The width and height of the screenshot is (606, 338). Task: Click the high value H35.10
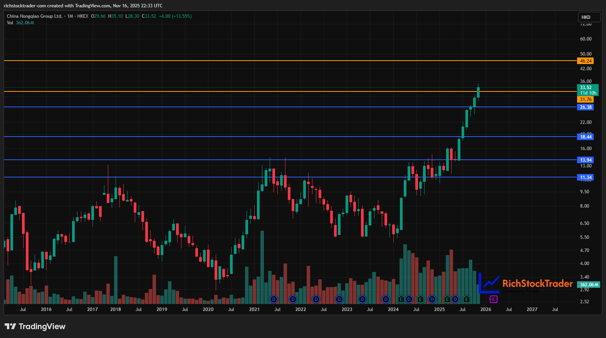(116, 16)
